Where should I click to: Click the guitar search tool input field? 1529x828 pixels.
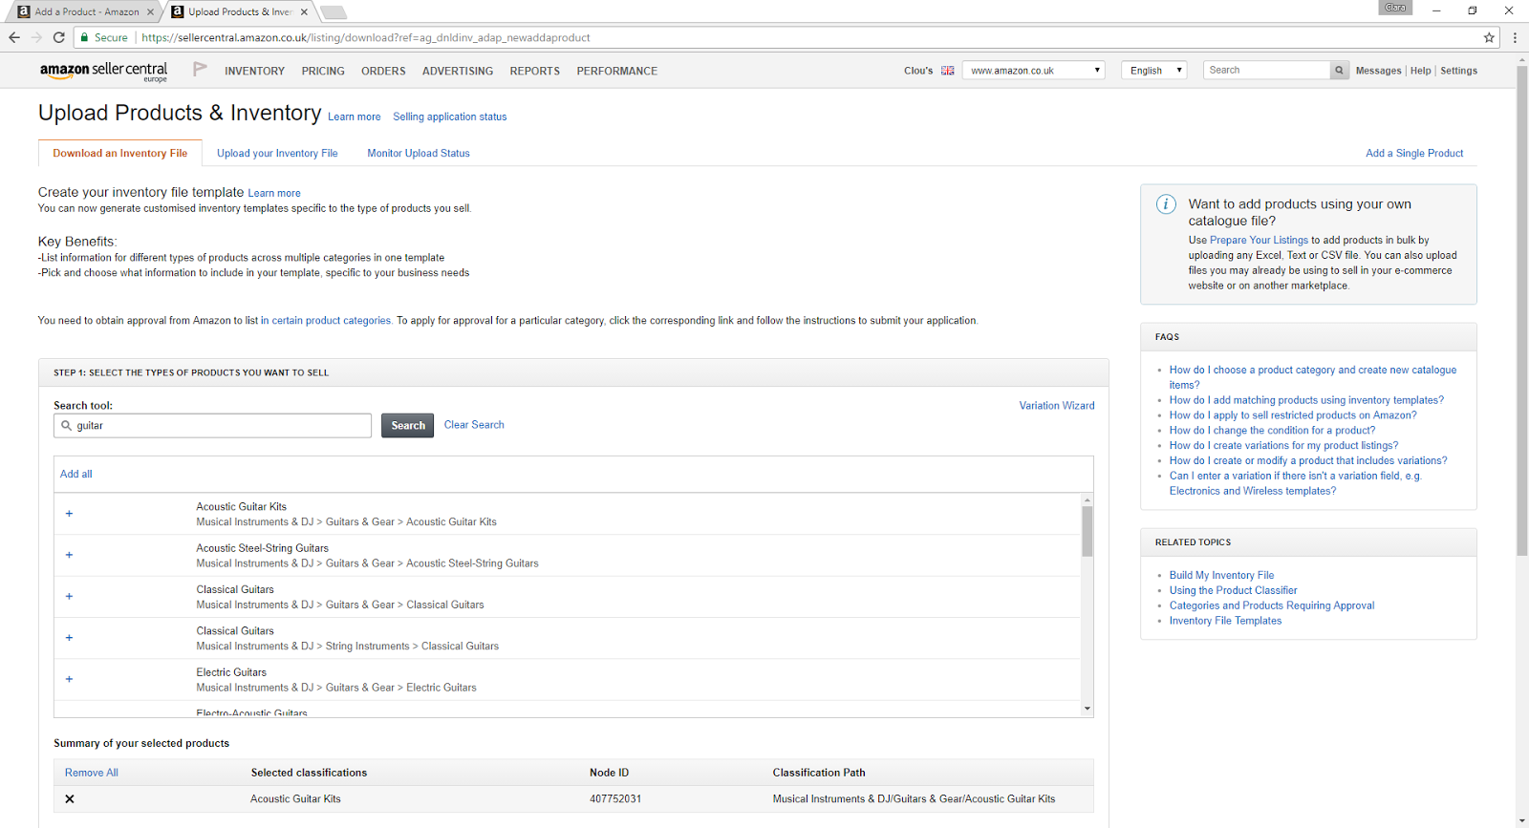point(212,426)
